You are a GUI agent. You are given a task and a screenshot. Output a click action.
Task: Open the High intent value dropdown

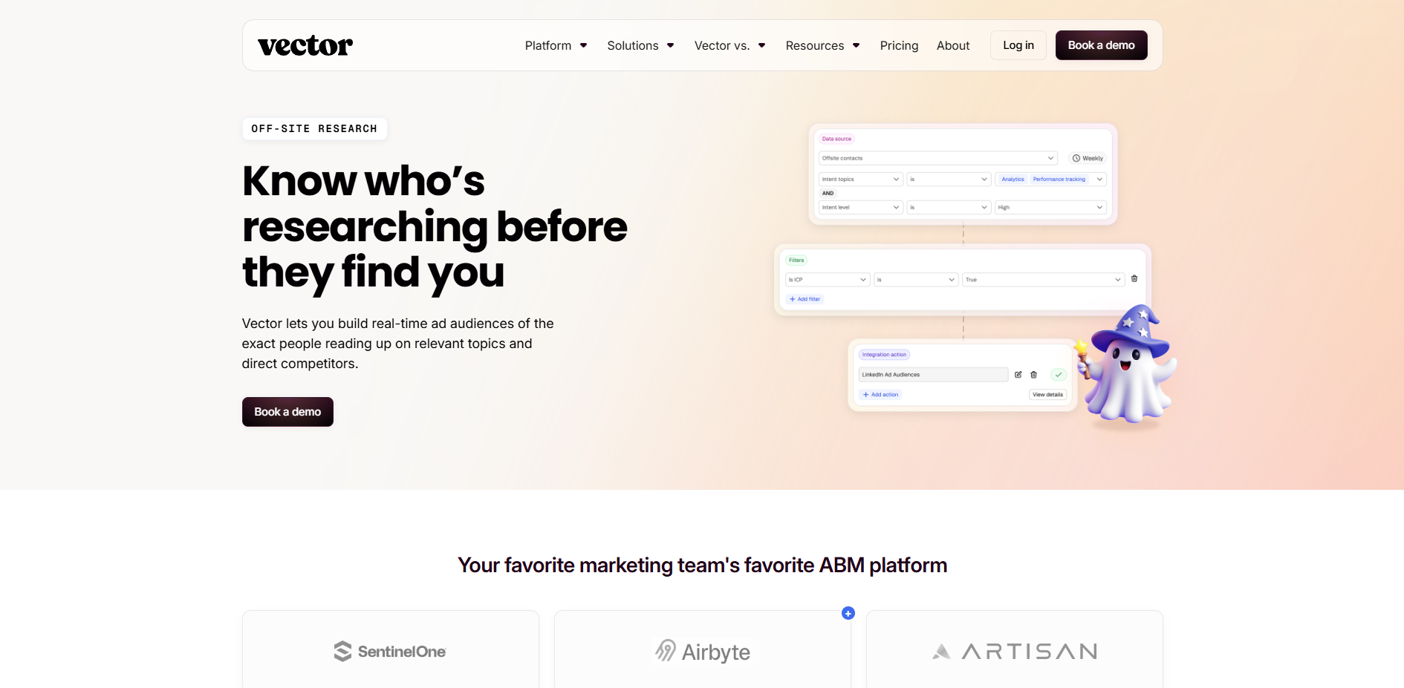(1050, 207)
